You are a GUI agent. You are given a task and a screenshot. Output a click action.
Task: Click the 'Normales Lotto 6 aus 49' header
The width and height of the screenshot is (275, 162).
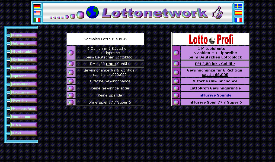click(105, 39)
